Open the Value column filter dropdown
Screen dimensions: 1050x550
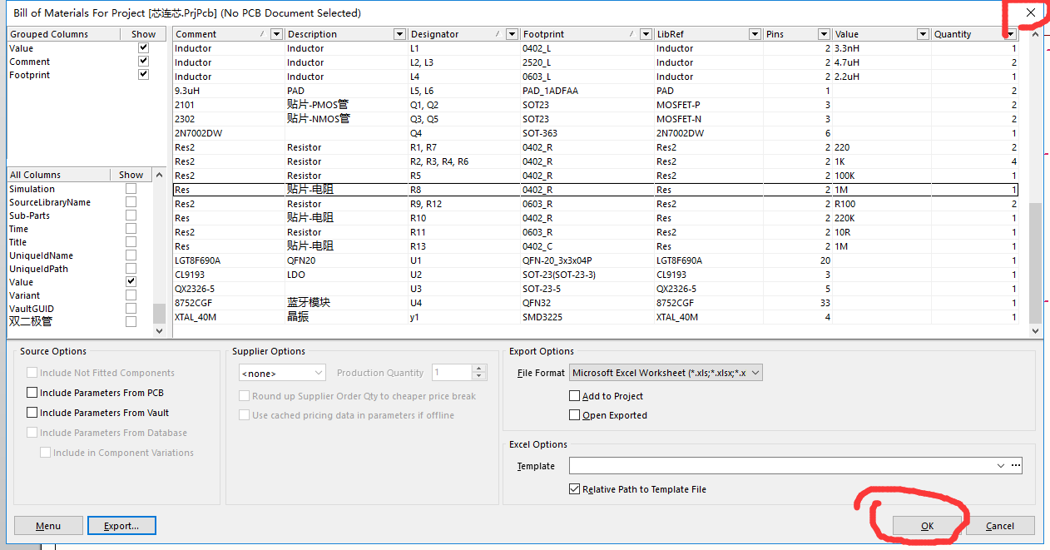(923, 34)
